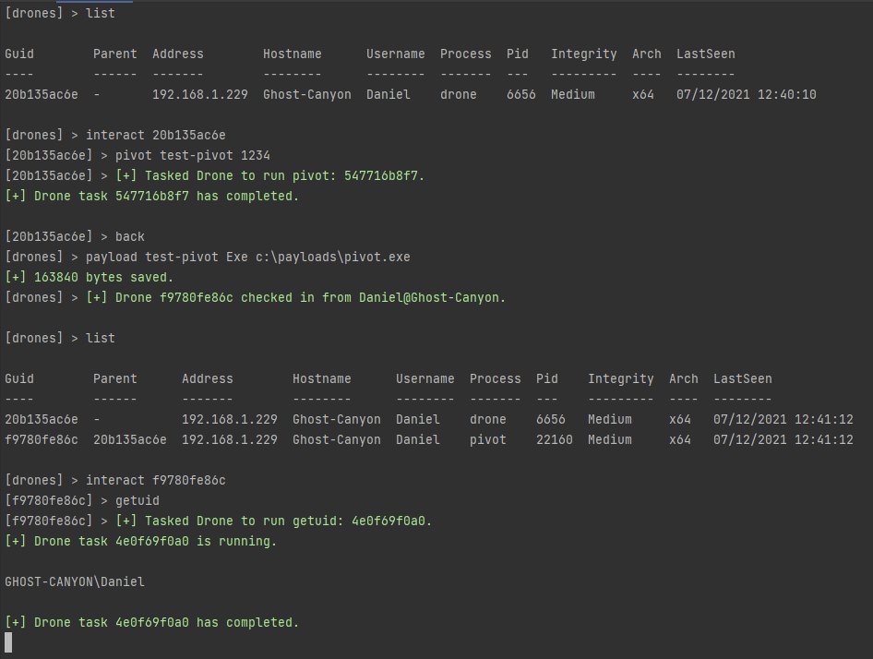Click the pivot row's timestamp 07/12/2021 12:41:12
The height and width of the screenshot is (659, 873).
coord(783,440)
